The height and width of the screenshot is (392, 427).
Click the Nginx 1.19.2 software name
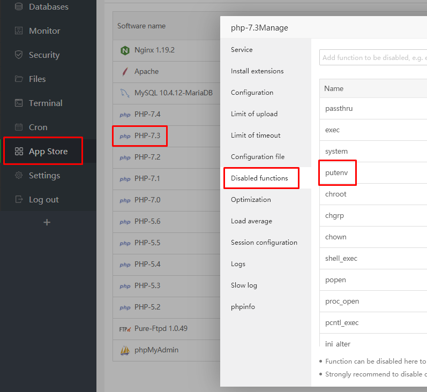(x=154, y=50)
